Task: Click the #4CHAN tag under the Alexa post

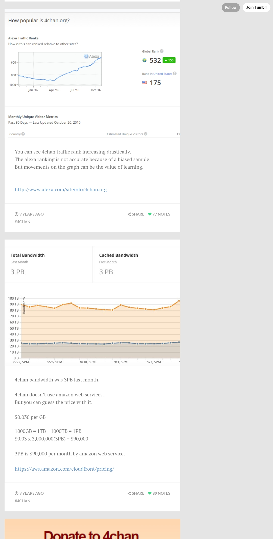Action: tap(22, 222)
